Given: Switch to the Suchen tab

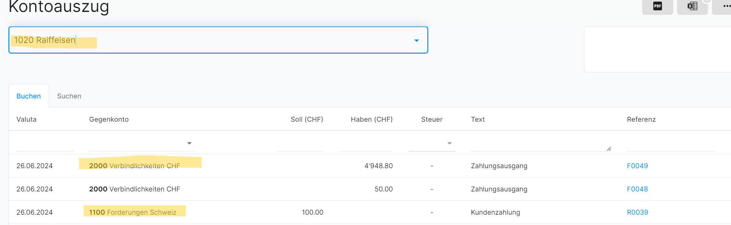Looking at the screenshot, I should [69, 96].
